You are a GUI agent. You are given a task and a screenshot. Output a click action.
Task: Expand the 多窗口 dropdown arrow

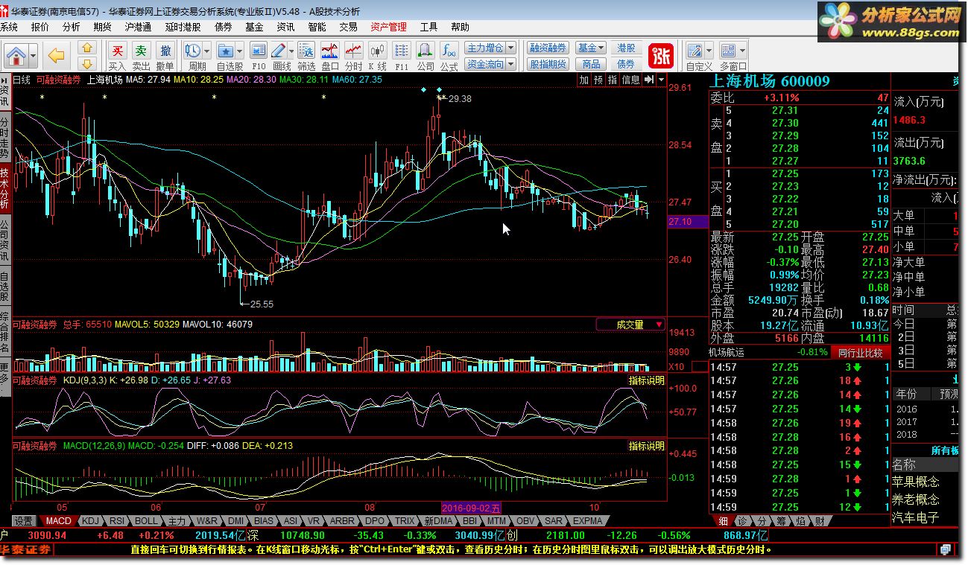(x=741, y=51)
